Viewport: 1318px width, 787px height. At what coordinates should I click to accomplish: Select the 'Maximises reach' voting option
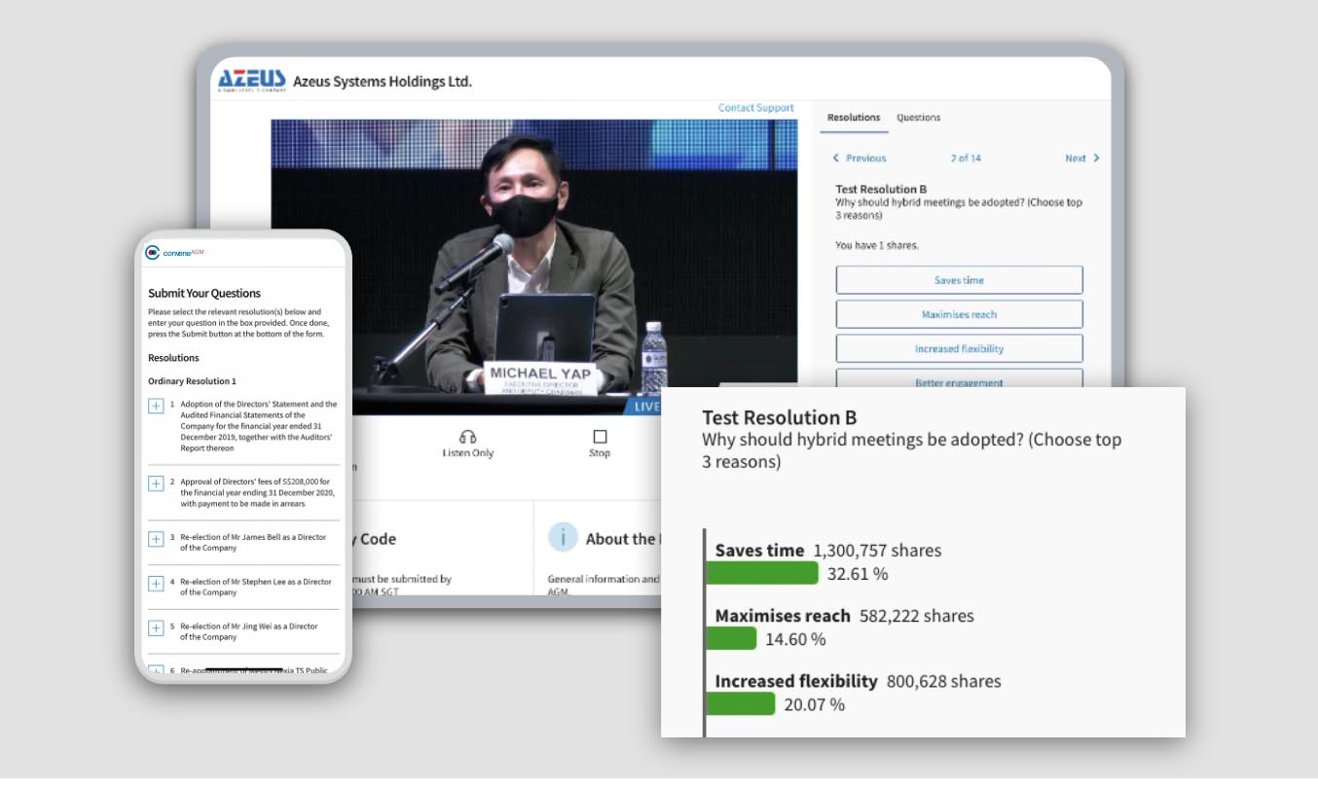[959, 313]
